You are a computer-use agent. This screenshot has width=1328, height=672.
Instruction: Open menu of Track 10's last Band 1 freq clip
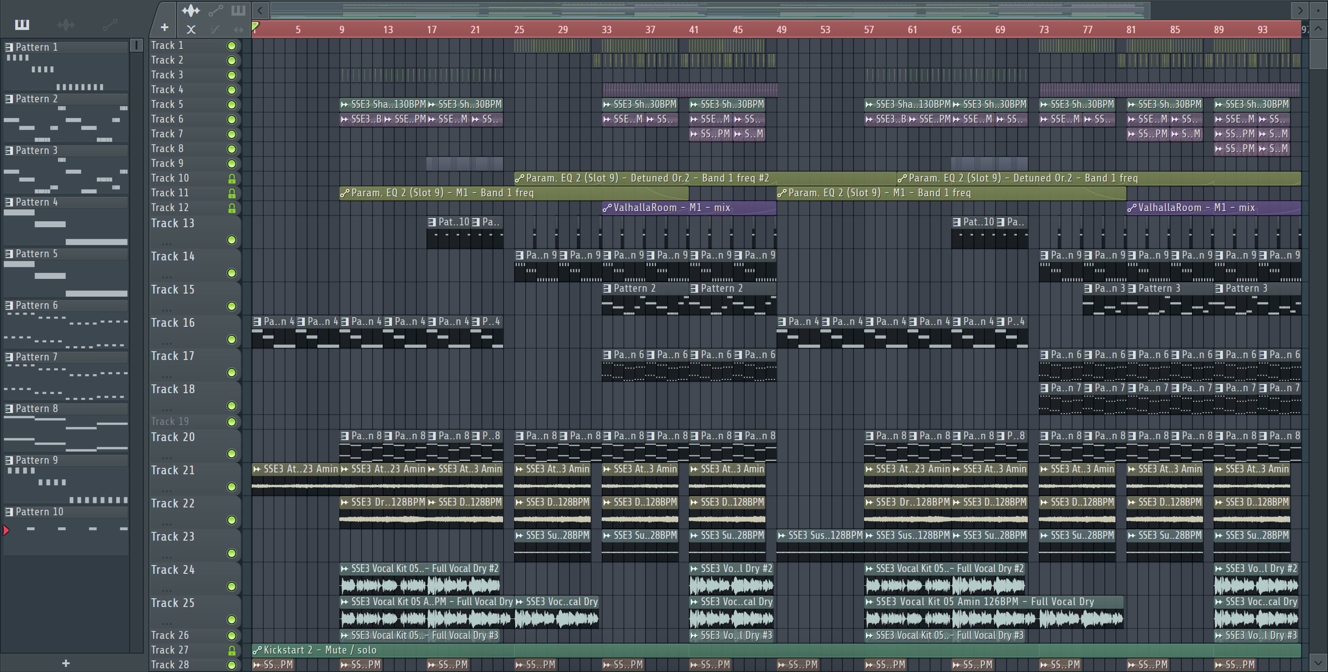click(902, 178)
